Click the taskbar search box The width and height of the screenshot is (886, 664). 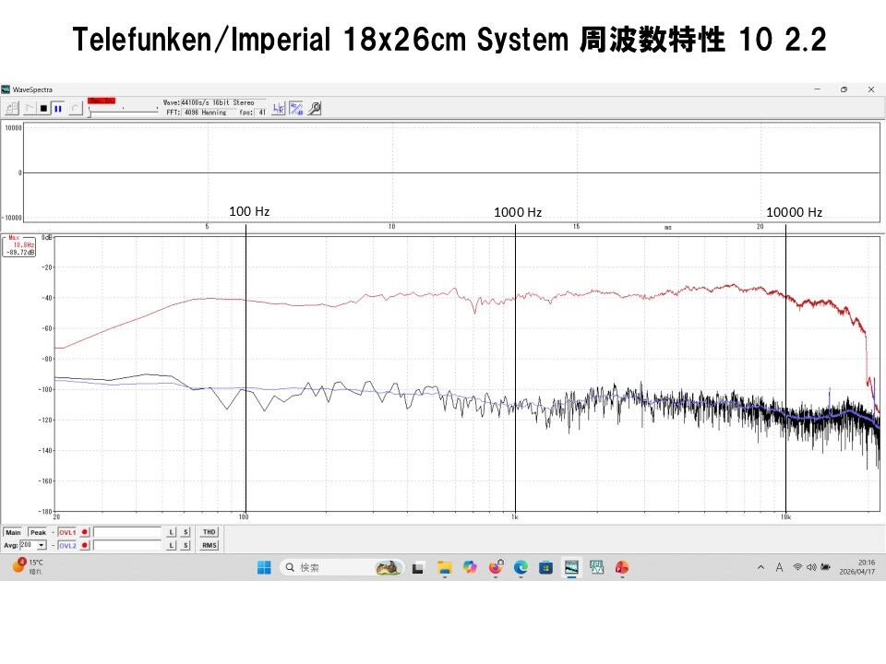point(341,567)
